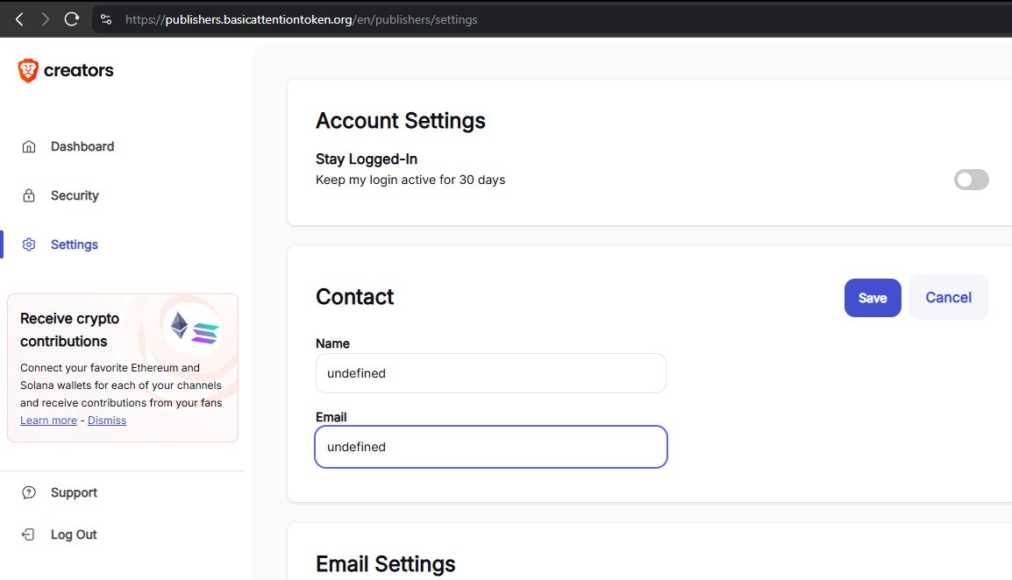1012x580 pixels.
Task: Save the Contact changes
Action: click(873, 297)
